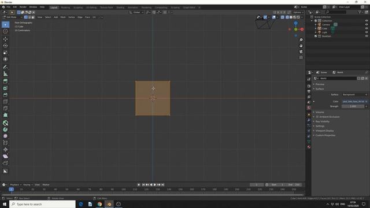Expand the Volume panel
This screenshot has height=208, width=370.
320,112
